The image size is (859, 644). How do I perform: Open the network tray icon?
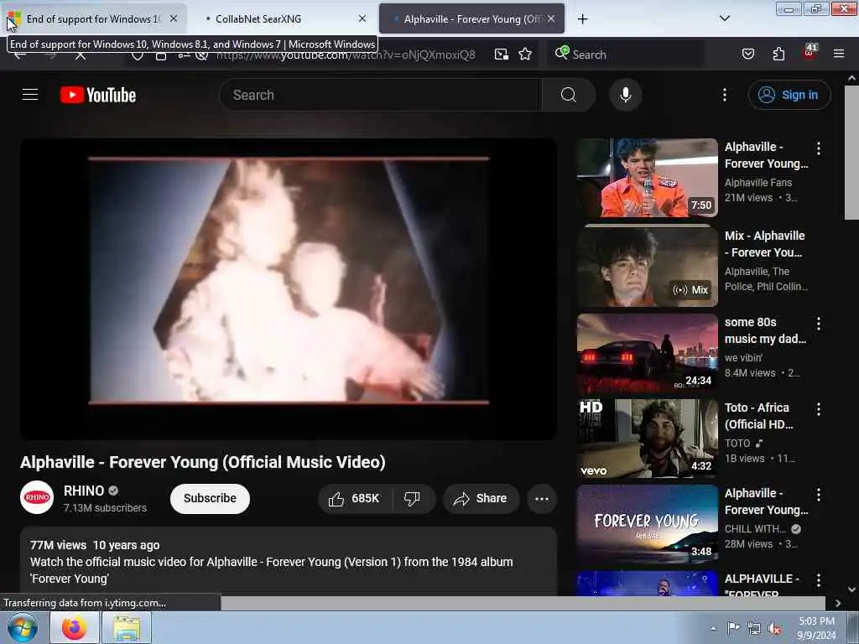point(754,629)
